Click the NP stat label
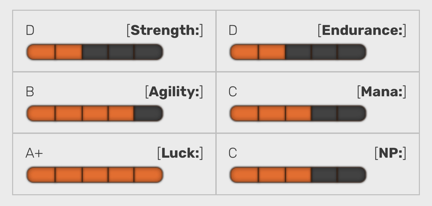432x206 pixels. [390, 153]
